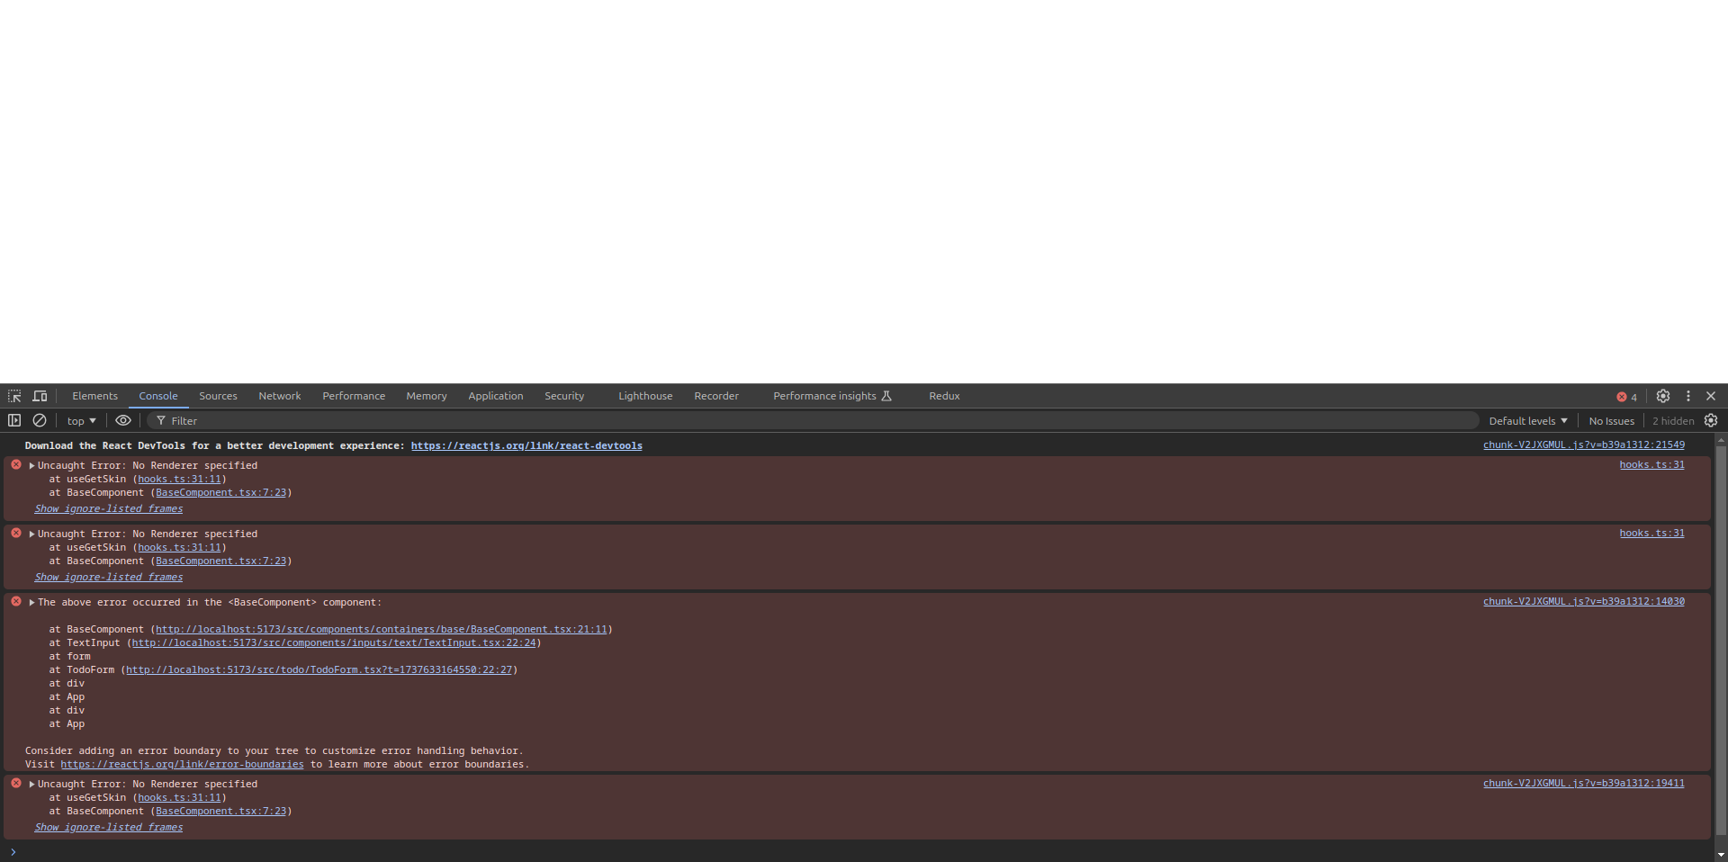Click red error icon of first Uncaught Error

click(x=16, y=465)
